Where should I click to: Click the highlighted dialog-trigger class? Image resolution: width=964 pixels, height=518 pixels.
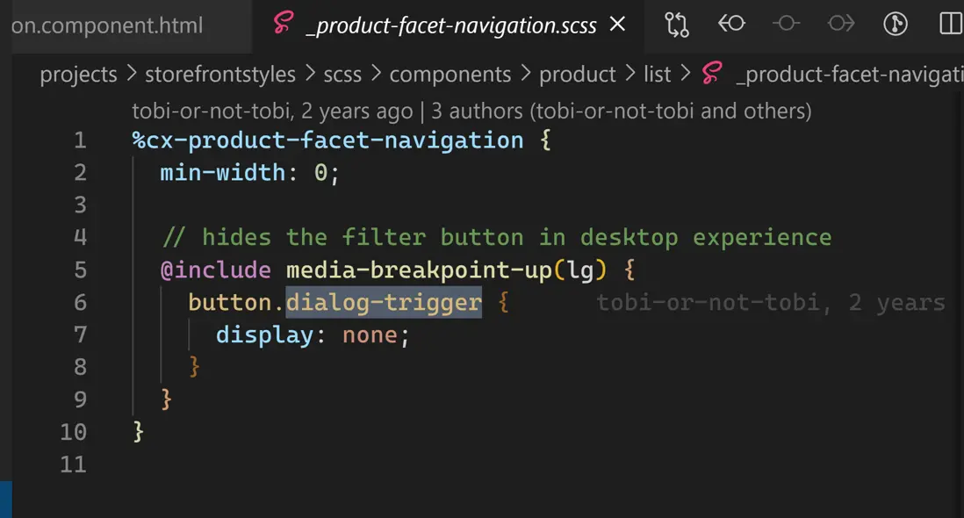point(384,303)
